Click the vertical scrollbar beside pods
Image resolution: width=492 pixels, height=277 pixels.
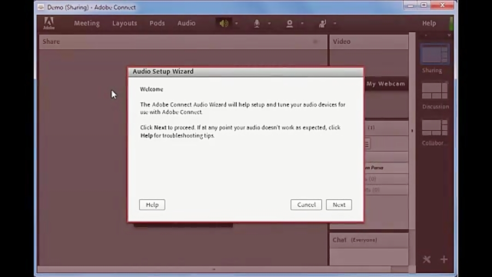coord(412,151)
